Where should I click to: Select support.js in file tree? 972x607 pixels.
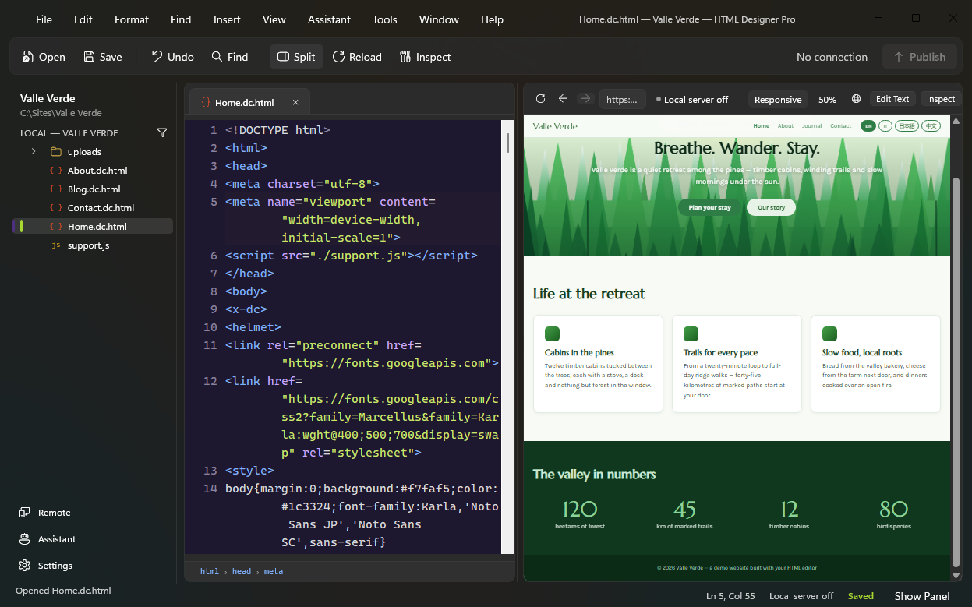93,245
